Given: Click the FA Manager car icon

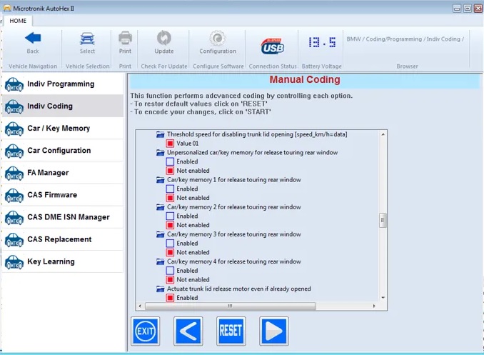Looking at the screenshot, I should pos(14,173).
